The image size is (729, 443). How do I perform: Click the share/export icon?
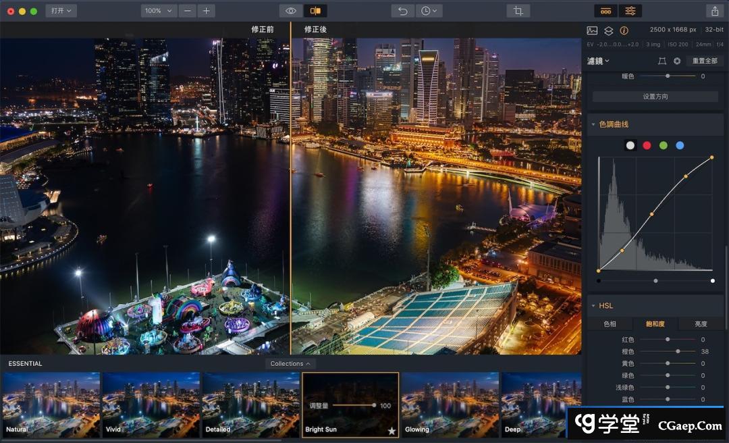pyautogui.click(x=714, y=11)
